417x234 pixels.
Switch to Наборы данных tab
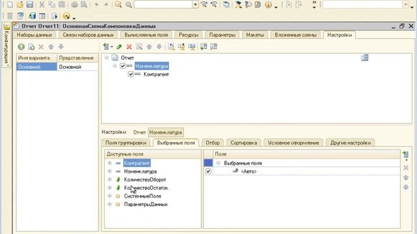coord(35,34)
